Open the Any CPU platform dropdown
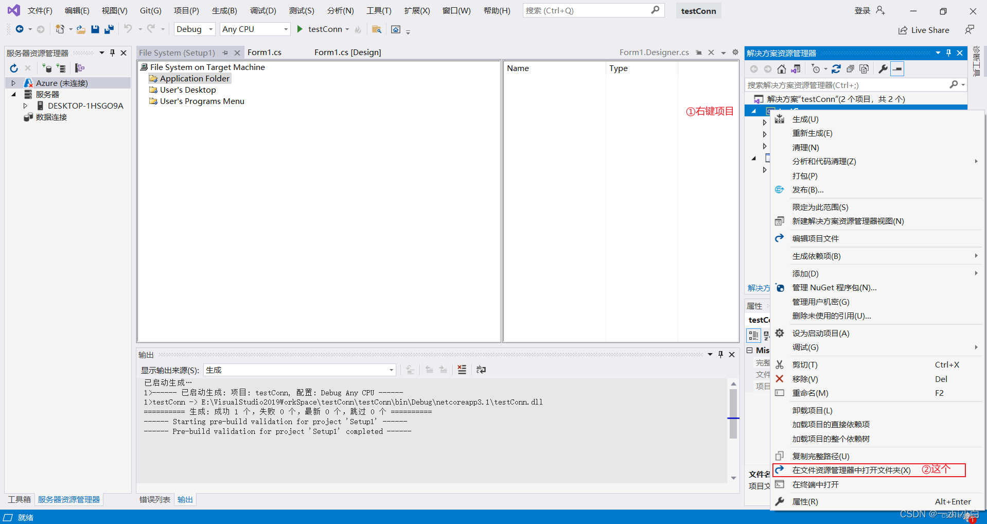 click(285, 29)
